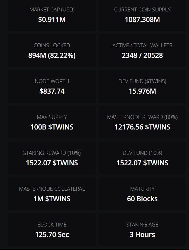Select the Dev Fund ($TWINS) card

pyautogui.click(x=142, y=86)
